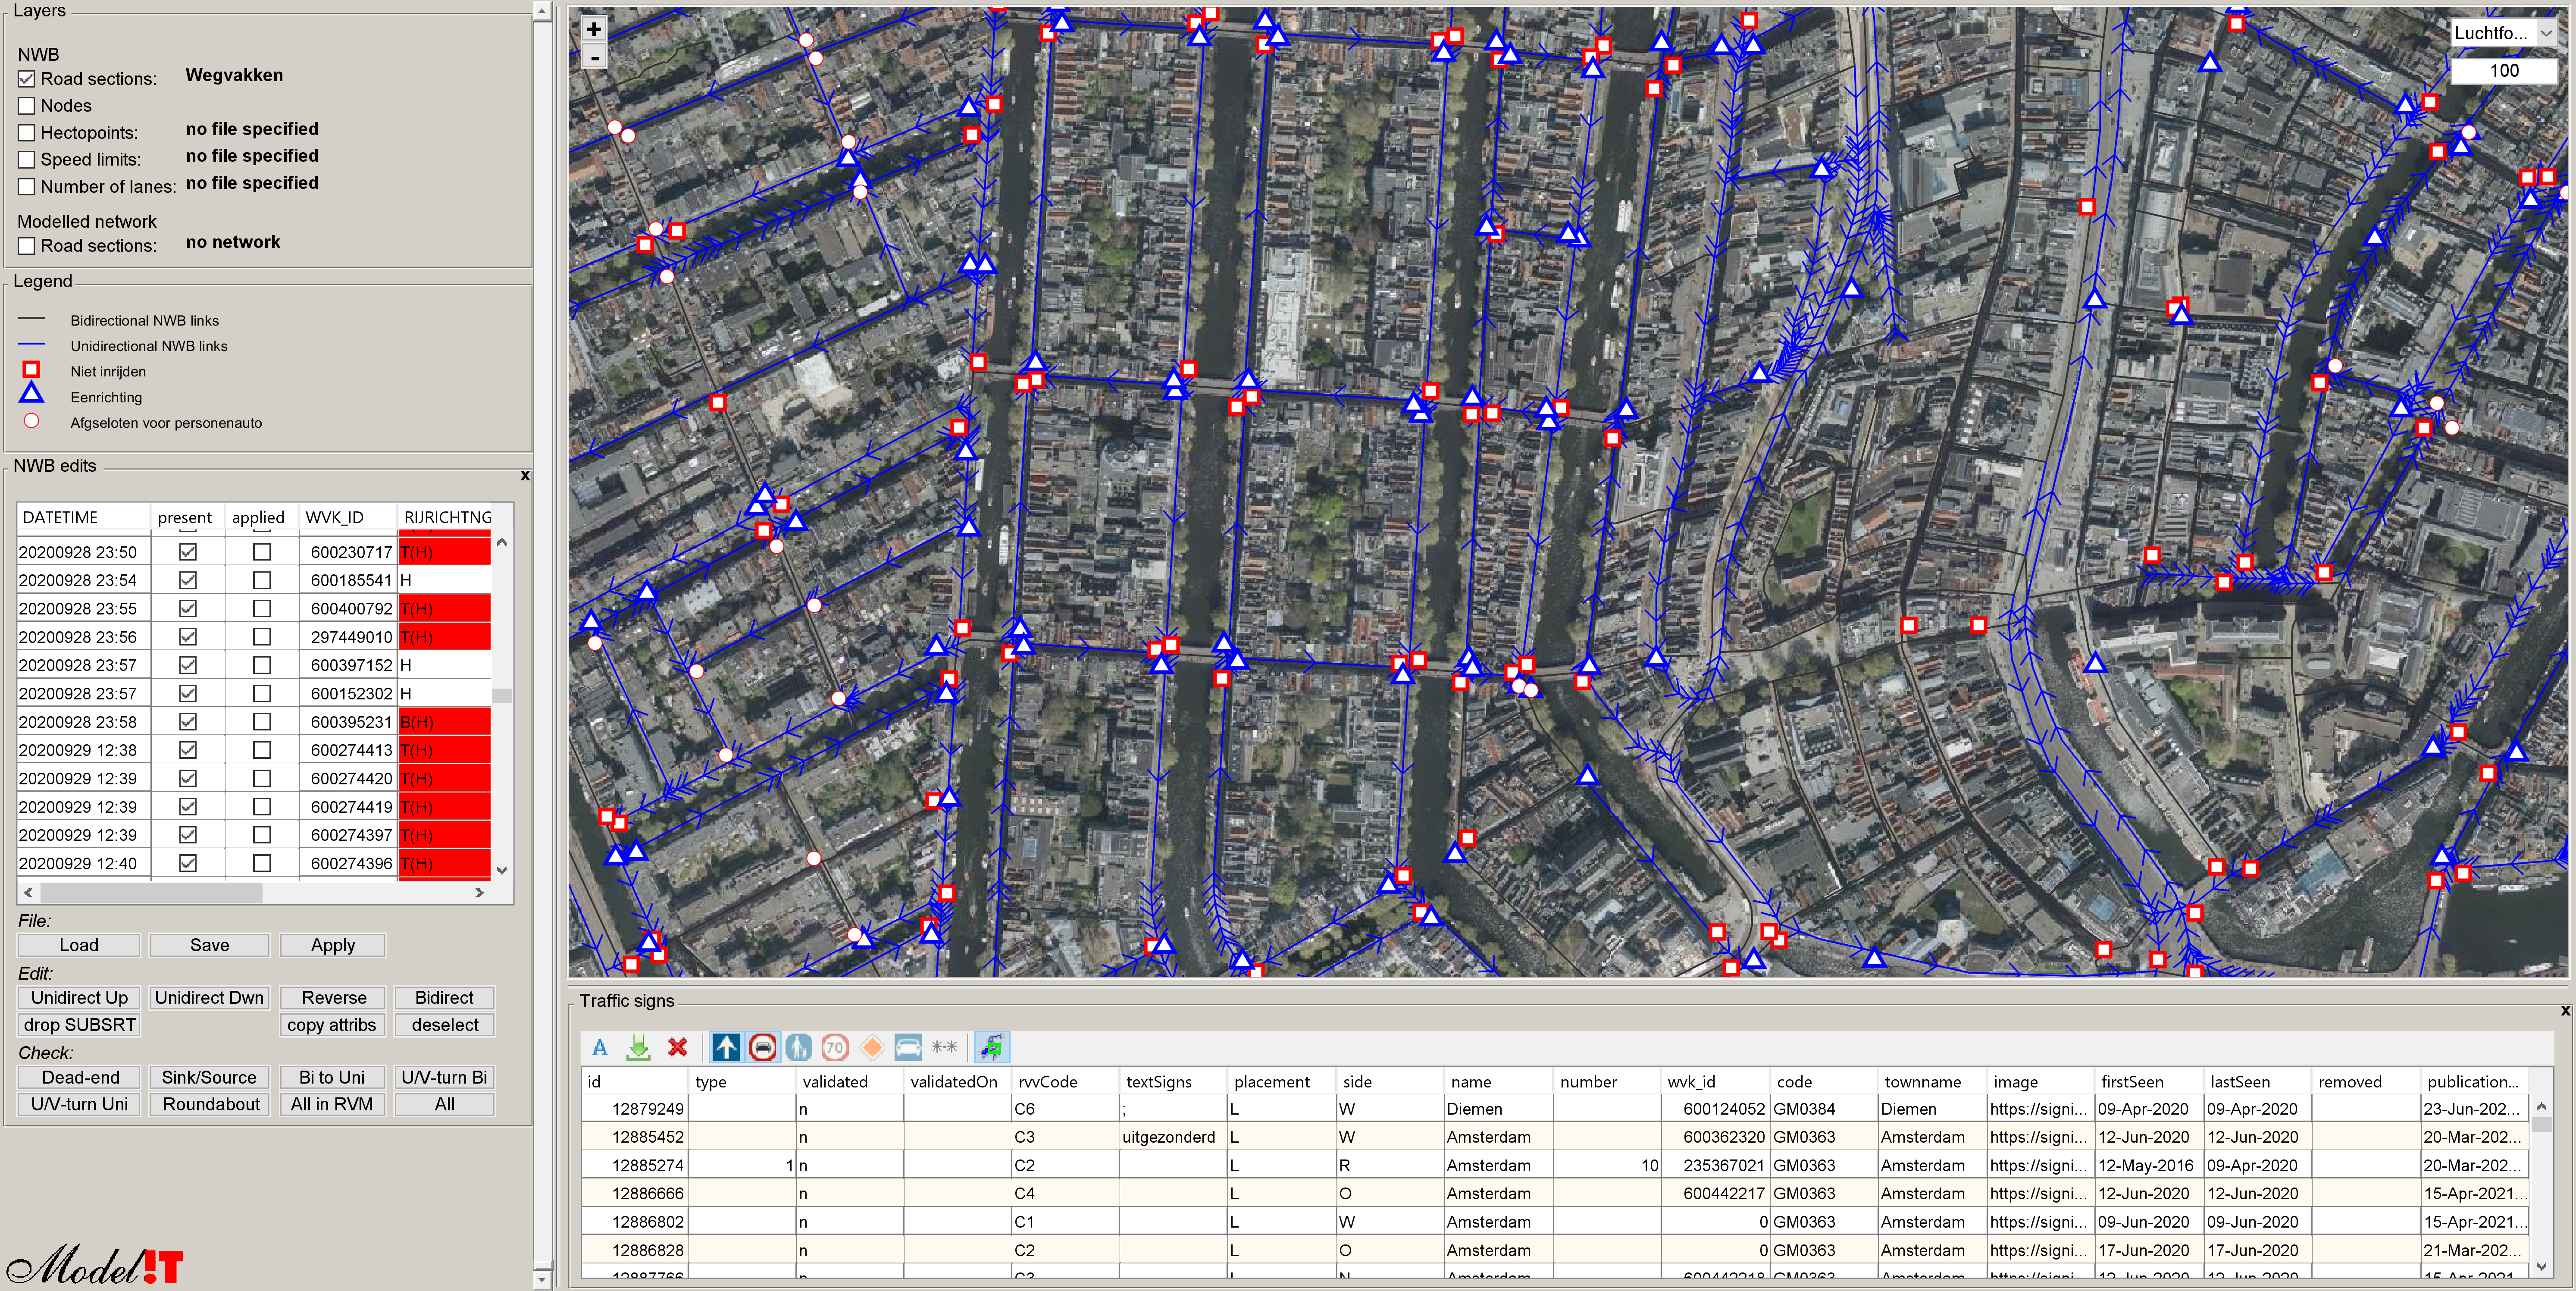Click the Load button

(79, 945)
